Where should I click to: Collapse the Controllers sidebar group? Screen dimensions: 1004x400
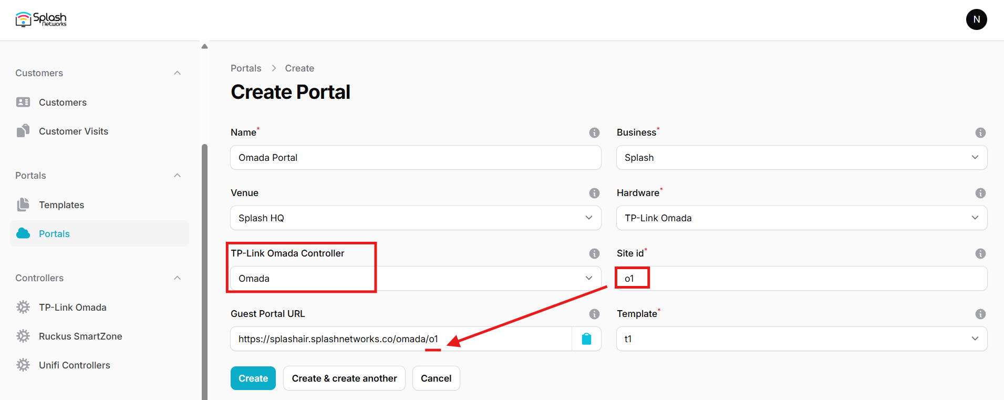click(x=178, y=278)
